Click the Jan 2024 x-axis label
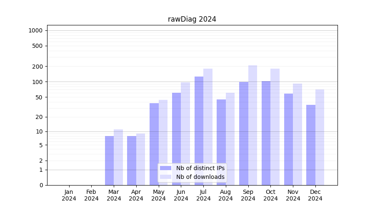The width and height of the screenshot is (375, 208). 69,195
